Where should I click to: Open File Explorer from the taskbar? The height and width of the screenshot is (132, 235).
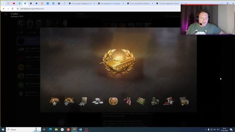(x=56, y=129)
